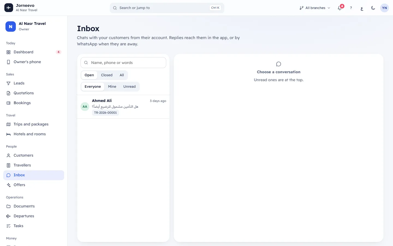Image resolution: width=393 pixels, height=246 pixels.
Task: Open the notifications bell icon
Action: point(340,8)
